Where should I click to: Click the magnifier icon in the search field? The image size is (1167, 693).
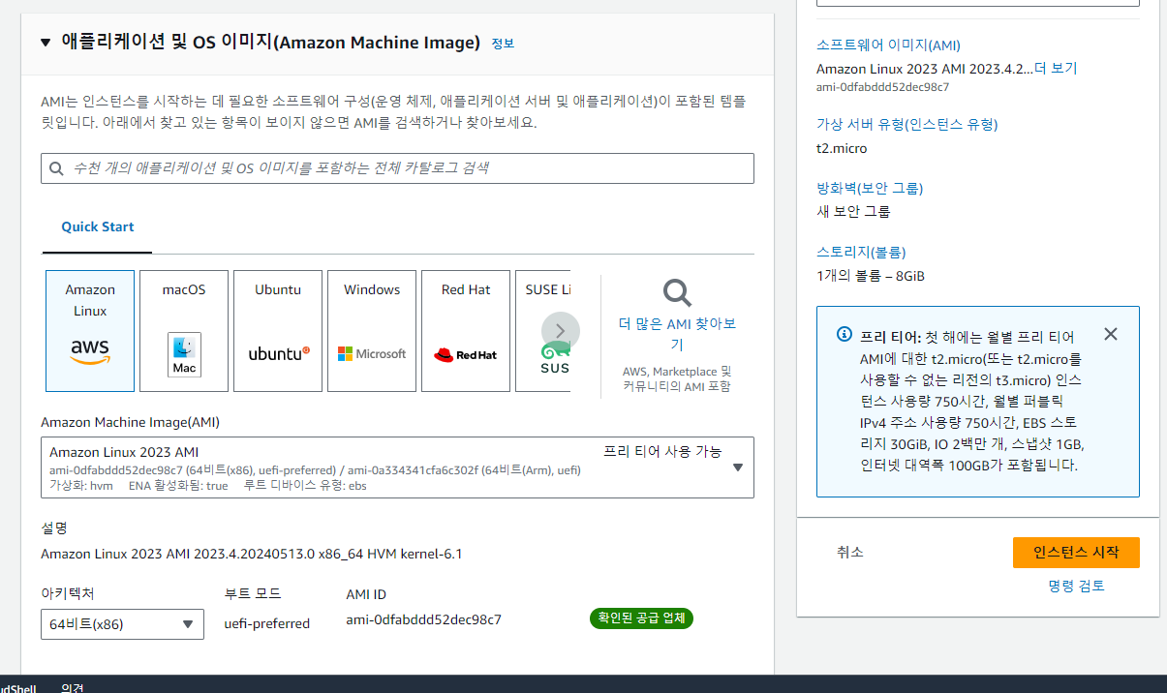click(x=57, y=168)
